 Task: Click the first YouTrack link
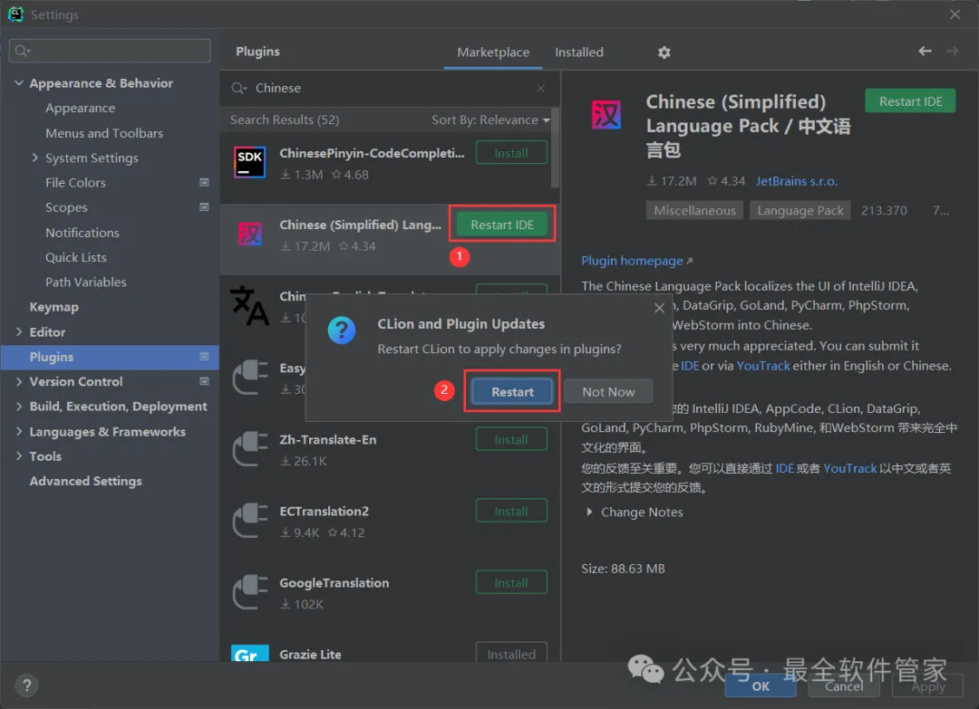[x=763, y=366]
